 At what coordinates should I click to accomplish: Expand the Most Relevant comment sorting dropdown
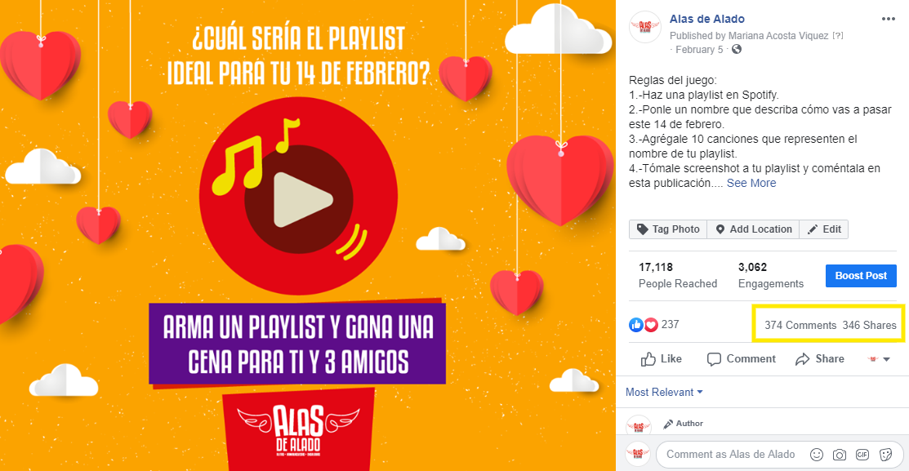664,392
